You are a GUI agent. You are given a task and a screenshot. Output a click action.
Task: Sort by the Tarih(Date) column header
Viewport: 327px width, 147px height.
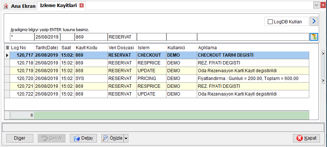47,48
